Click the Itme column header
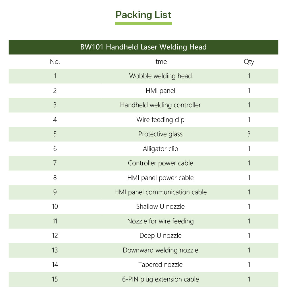The image size is (287, 297). pyautogui.click(x=160, y=62)
